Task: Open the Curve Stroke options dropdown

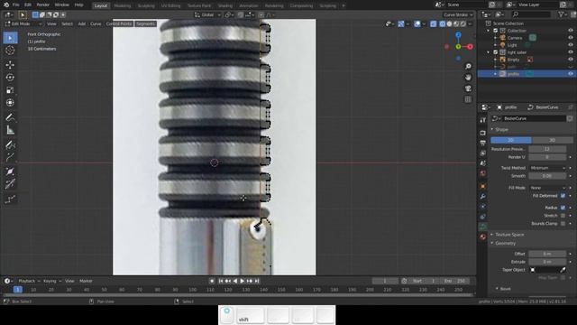Action: coord(458,14)
